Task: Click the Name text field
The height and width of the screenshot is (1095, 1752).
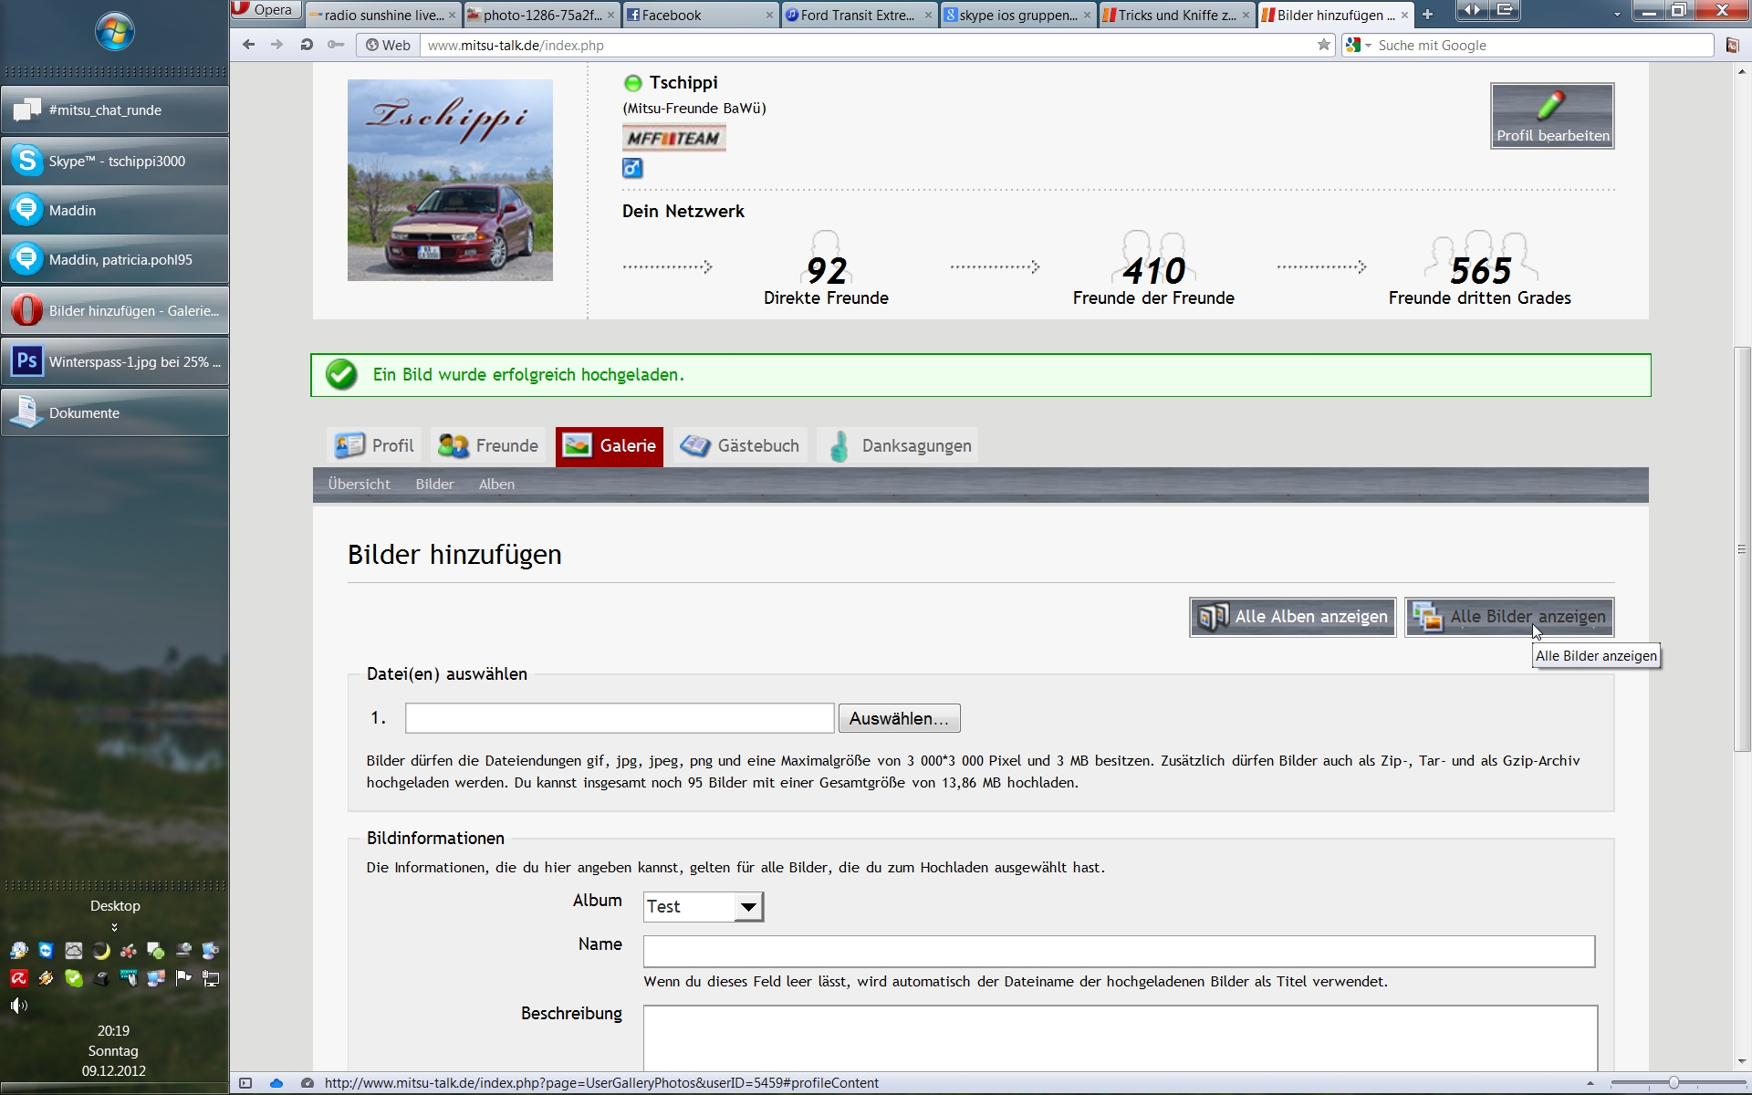Action: [x=1119, y=952]
